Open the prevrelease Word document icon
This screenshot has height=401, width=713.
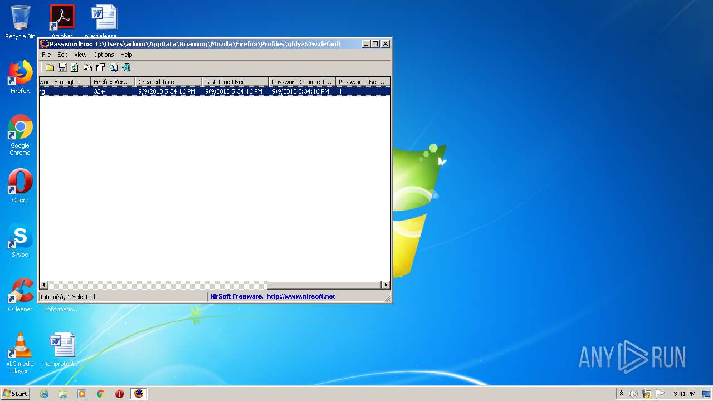pyautogui.click(x=104, y=20)
